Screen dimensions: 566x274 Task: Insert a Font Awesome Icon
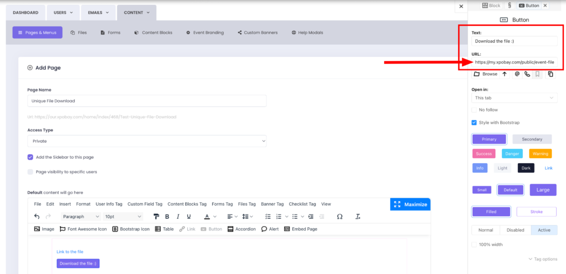(x=83, y=229)
